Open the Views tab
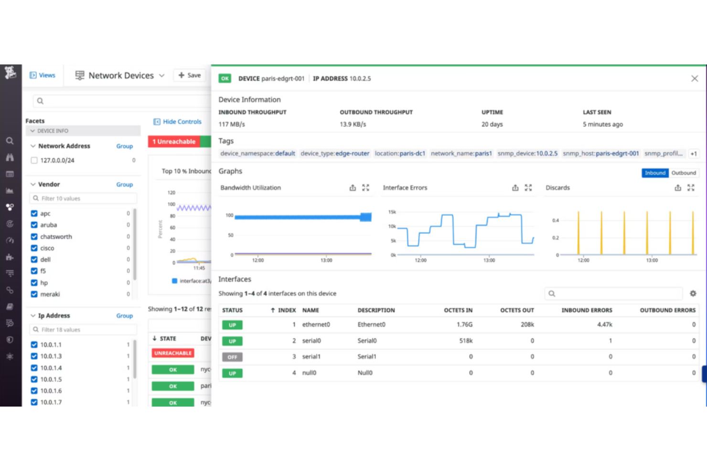This screenshot has width=707, height=471. (43, 75)
